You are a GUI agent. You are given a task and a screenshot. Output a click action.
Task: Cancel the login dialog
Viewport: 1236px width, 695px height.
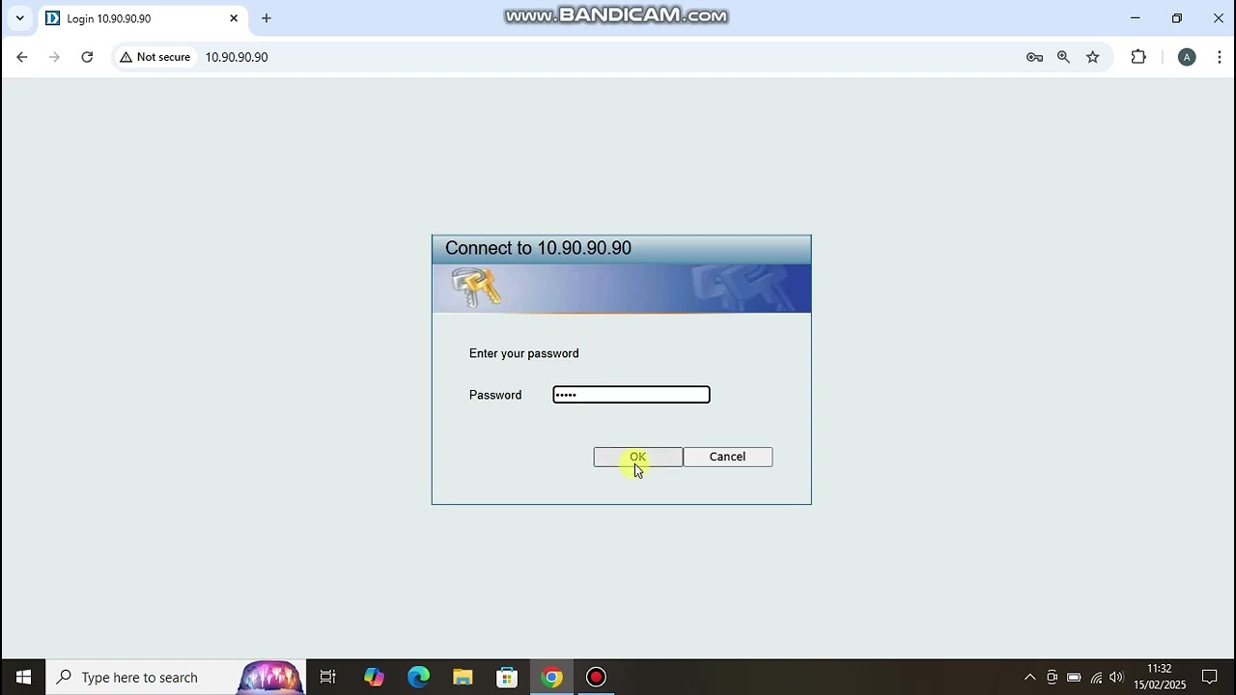point(727,457)
